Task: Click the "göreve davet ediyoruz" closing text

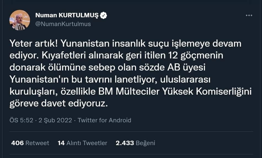Action: click(x=58, y=104)
